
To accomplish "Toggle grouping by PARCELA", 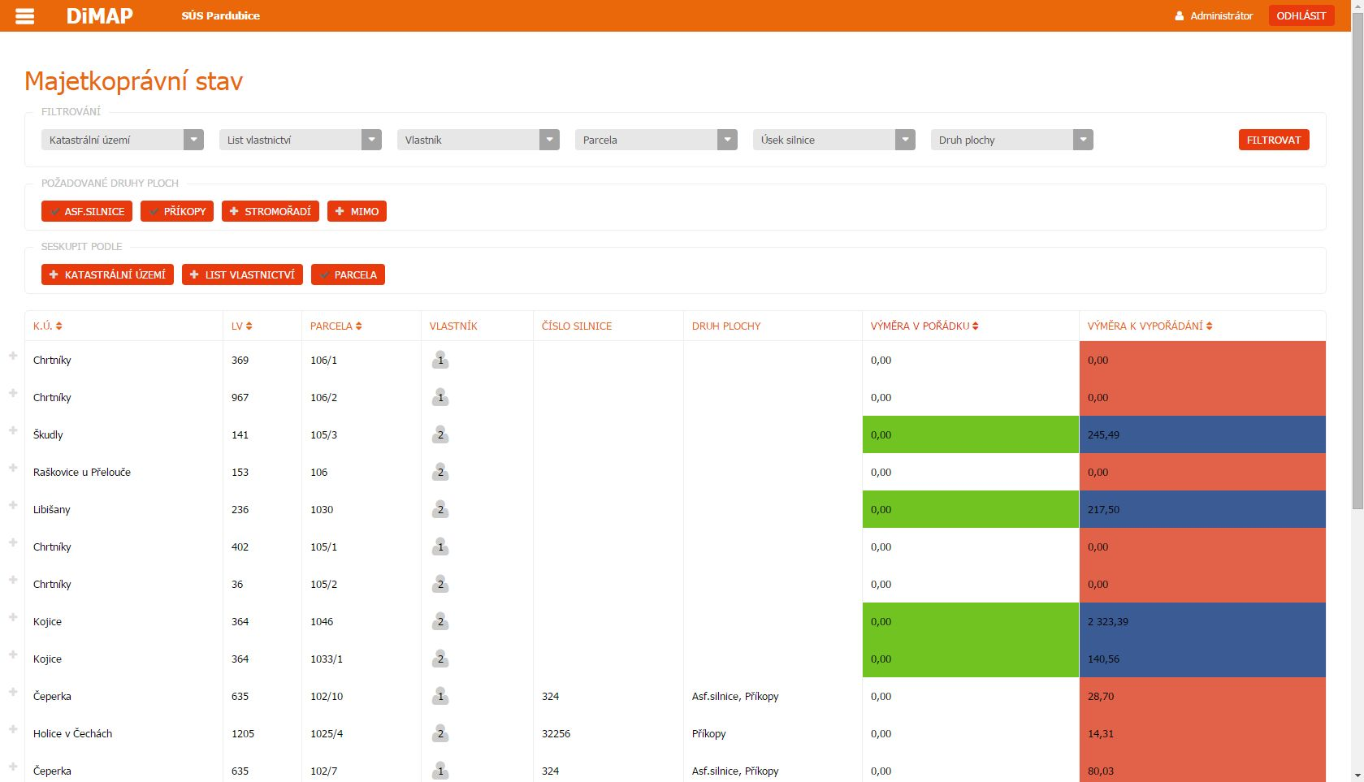I will click(x=348, y=274).
